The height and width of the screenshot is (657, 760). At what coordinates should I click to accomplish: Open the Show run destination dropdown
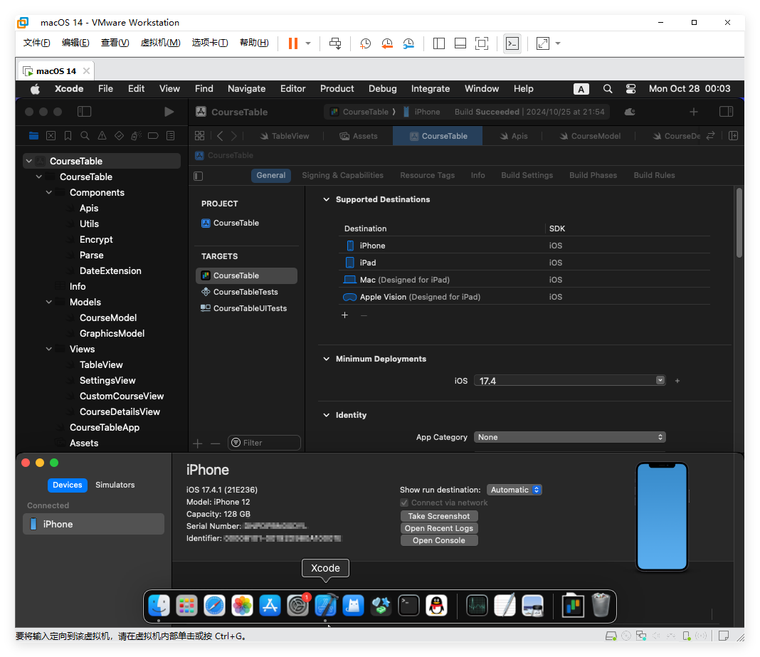(x=514, y=490)
